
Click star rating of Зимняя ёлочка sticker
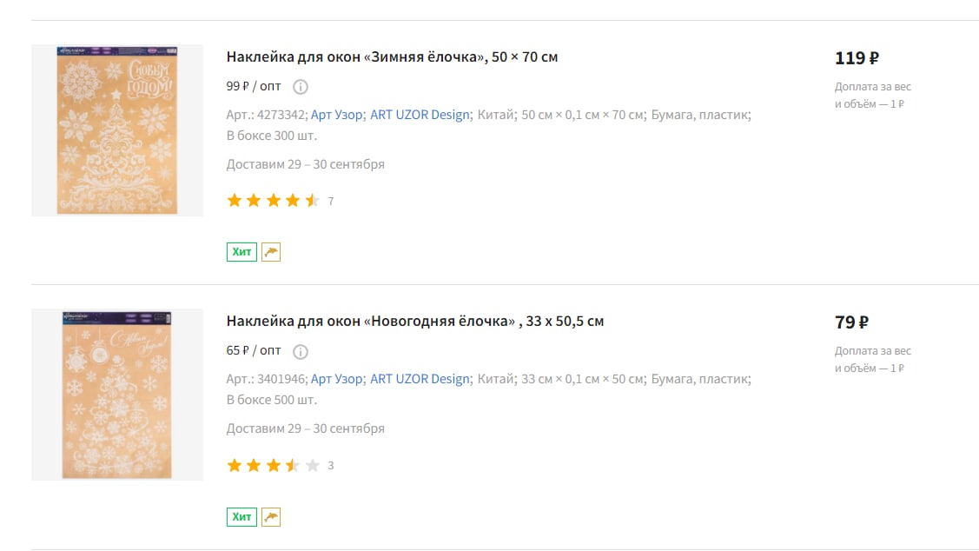coord(274,201)
